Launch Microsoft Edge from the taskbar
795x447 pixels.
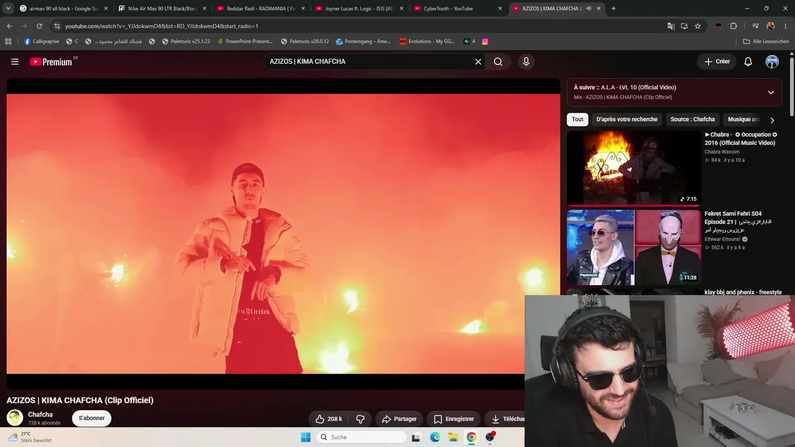(435, 437)
